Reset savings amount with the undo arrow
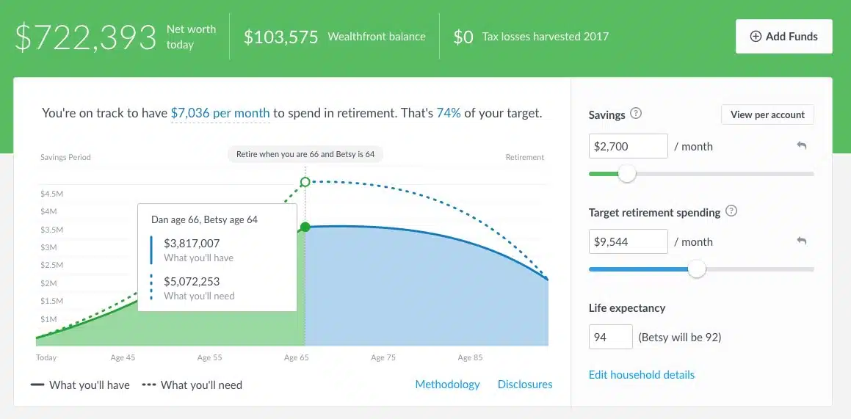Image resolution: width=851 pixels, height=419 pixels. coord(801,146)
